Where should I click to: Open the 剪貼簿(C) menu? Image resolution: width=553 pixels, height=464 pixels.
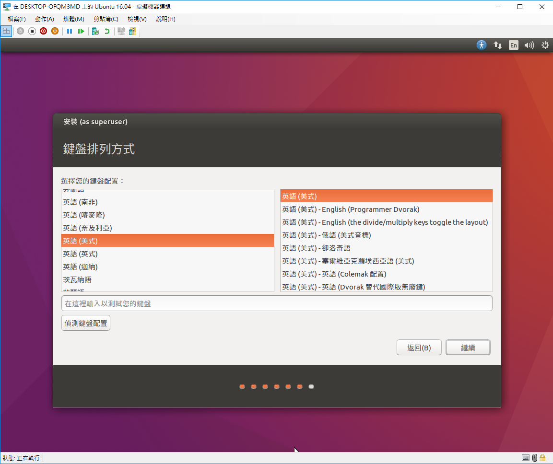click(x=106, y=19)
